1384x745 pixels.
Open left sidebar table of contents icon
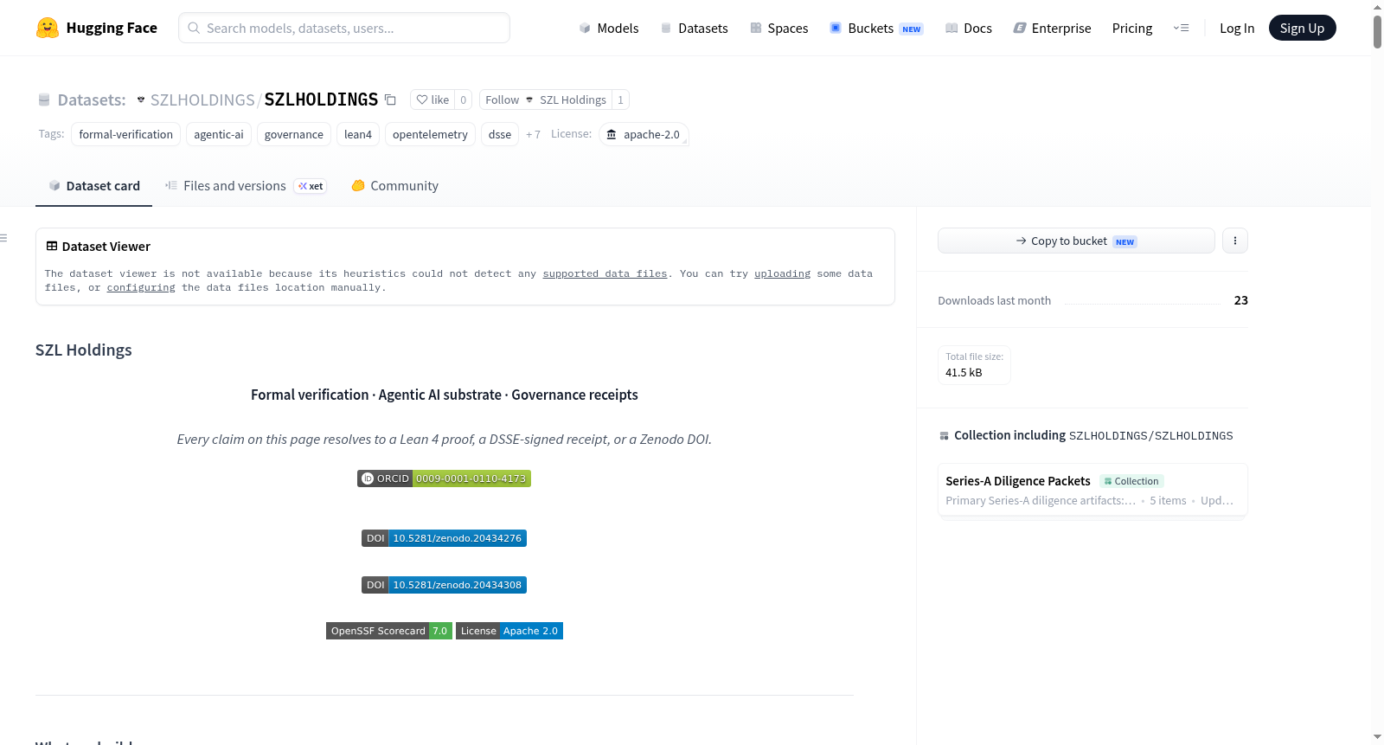tap(3, 238)
